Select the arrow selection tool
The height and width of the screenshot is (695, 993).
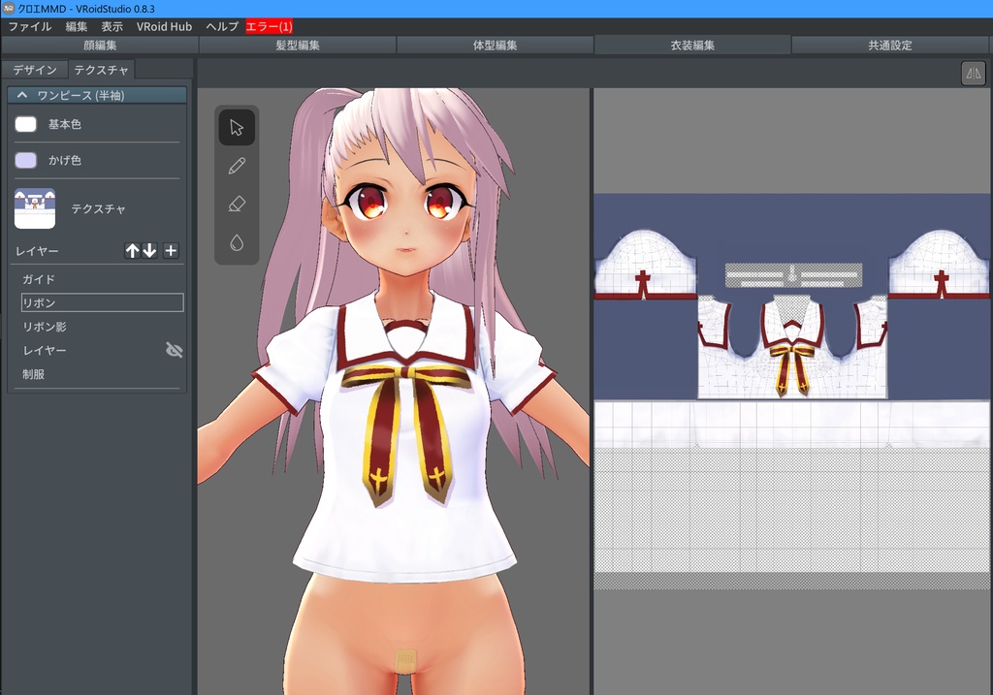click(235, 127)
